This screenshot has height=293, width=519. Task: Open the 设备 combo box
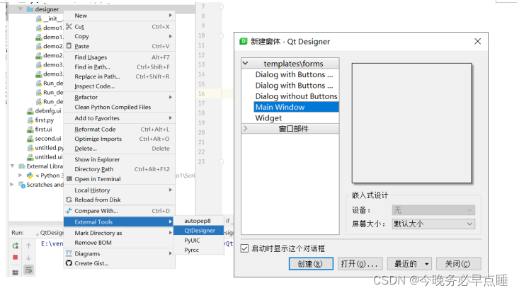[433, 210]
